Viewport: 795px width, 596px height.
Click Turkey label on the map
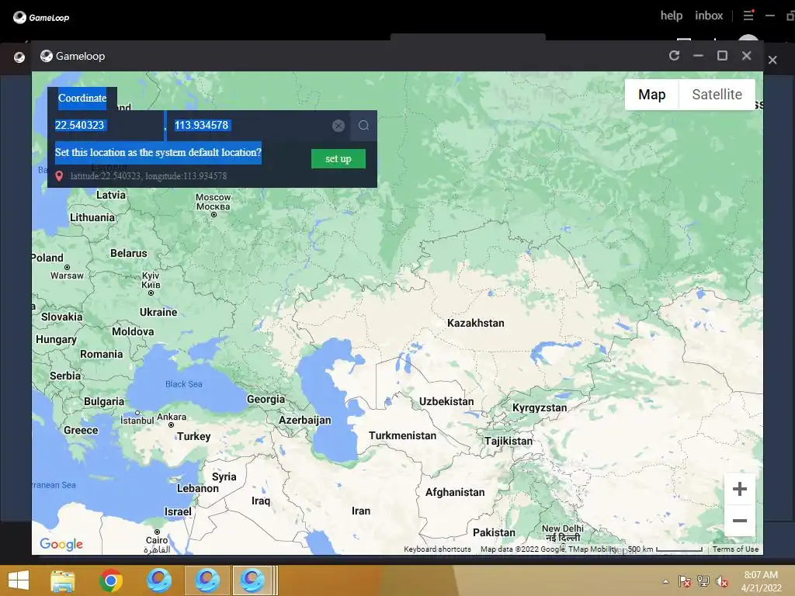pos(193,437)
